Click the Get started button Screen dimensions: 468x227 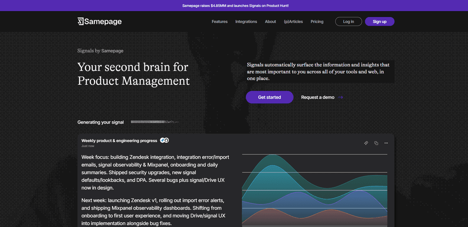(270, 97)
